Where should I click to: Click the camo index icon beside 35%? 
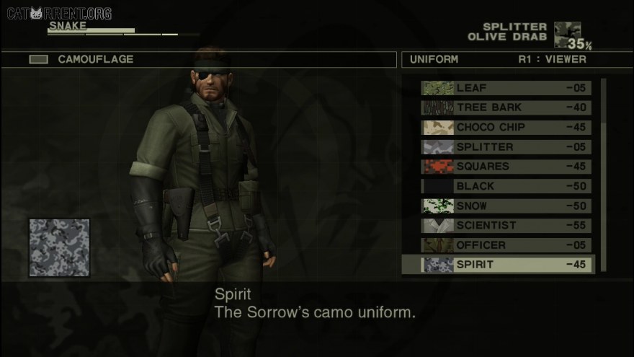tap(567, 35)
